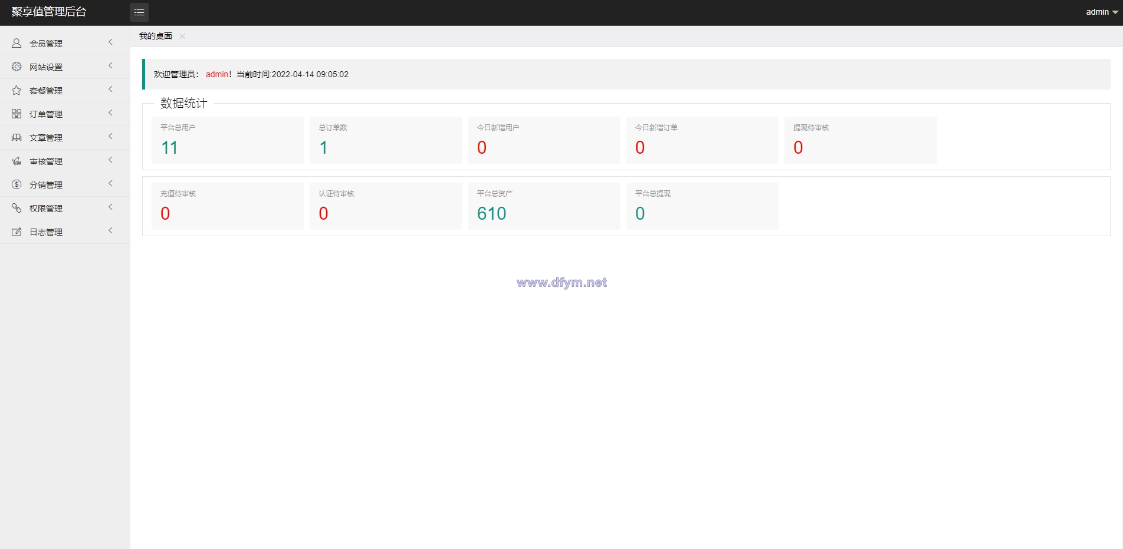Open the 审核管理 menu item
The height and width of the screenshot is (549, 1123).
click(x=65, y=161)
